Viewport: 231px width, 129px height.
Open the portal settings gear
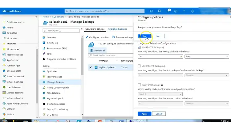[x=176, y=11]
